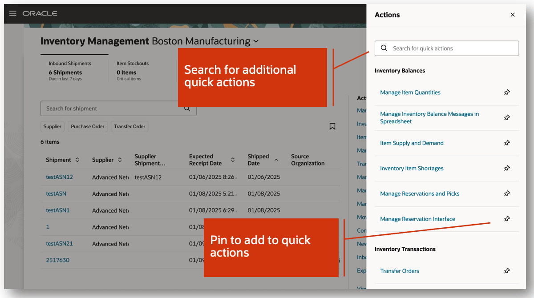
Task: Pin Manage Reservation Interface action
Action: (507, 219)
